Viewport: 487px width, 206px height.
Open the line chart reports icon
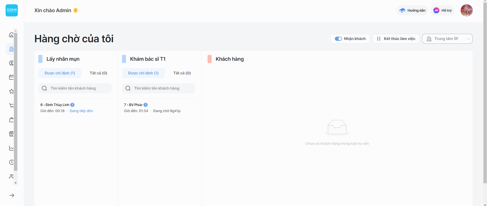click(11, 148)
